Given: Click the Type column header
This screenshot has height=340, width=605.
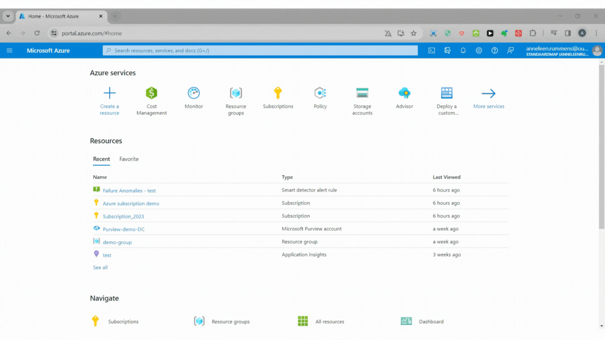Looking at the screenshot, I should (287, 177).
